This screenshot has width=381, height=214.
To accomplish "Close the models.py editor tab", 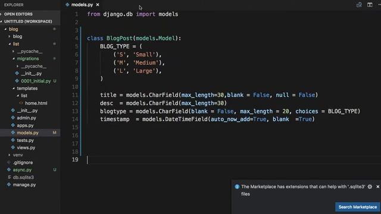I will (98, 5).
